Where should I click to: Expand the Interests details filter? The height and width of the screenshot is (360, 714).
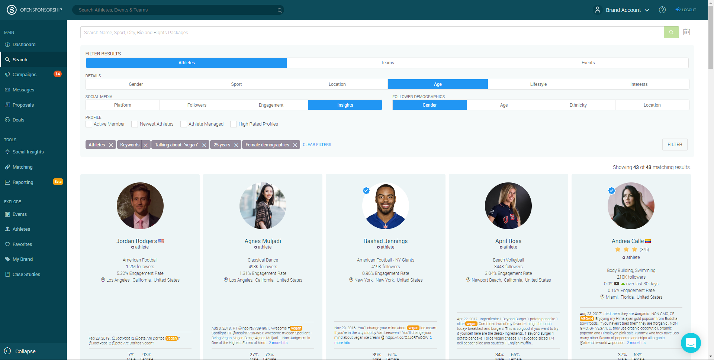pyautogui.click(x=639, y=84)
